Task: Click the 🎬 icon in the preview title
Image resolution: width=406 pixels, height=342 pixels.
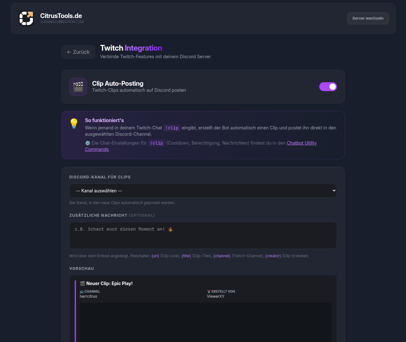Action: [83, 283]
